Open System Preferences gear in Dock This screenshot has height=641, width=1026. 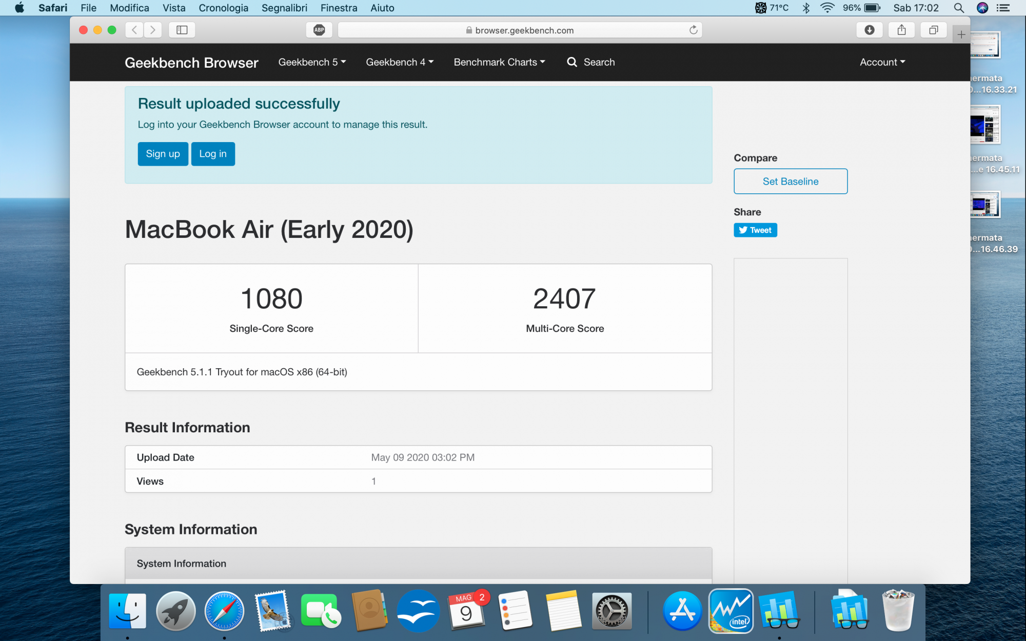[x=611, y=611]
